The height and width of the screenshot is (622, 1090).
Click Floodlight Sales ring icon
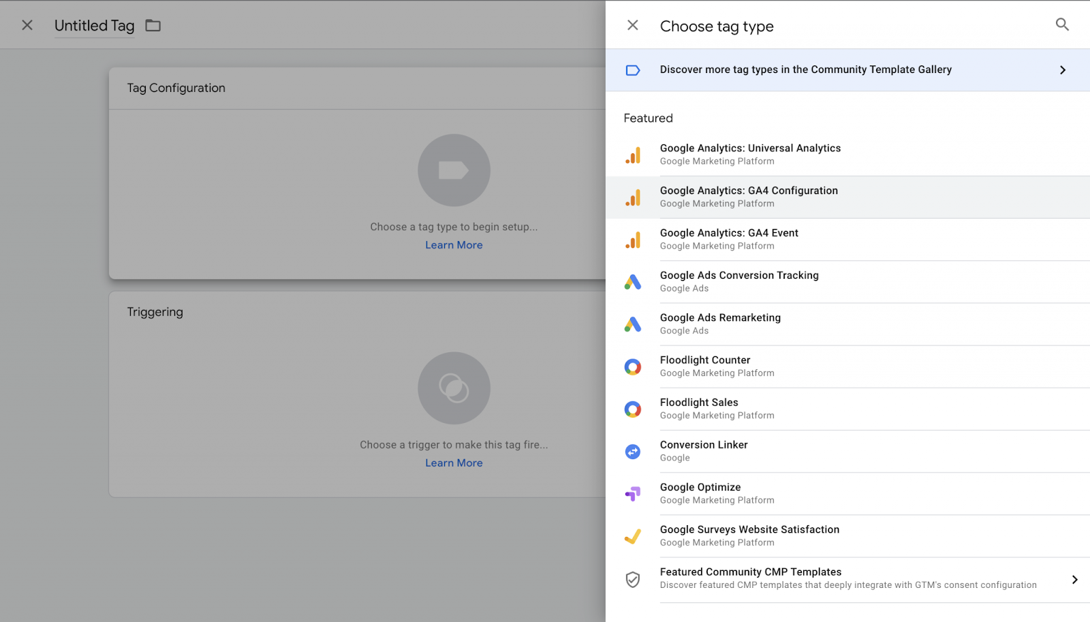point(633,409)
